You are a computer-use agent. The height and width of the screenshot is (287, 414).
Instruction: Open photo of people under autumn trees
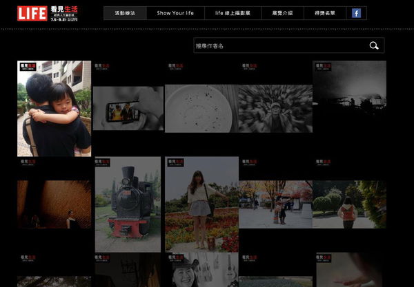(x=275, y=204)
